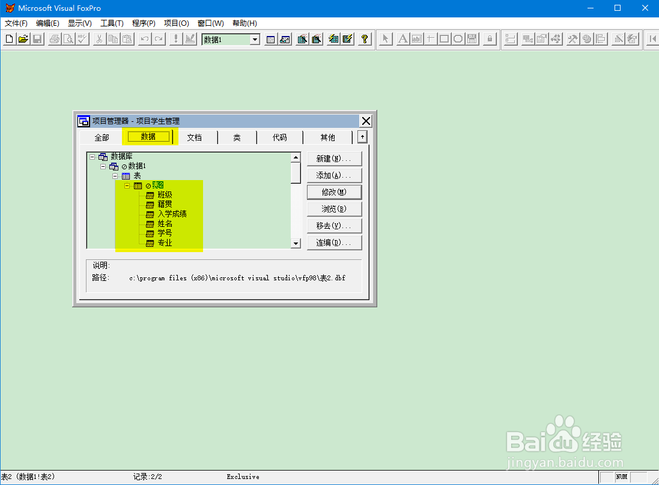
Task: Open the 工具(T) menu
Action: [x=112, y=23]
